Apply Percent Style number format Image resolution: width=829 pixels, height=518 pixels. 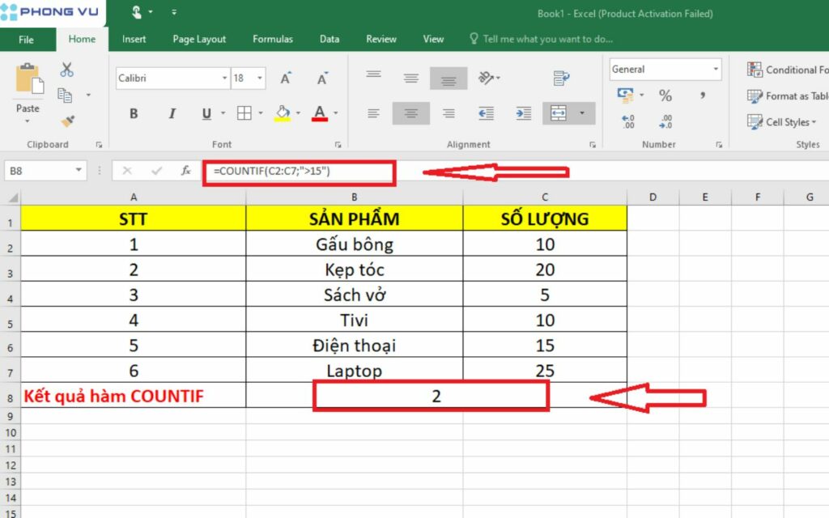665,96
